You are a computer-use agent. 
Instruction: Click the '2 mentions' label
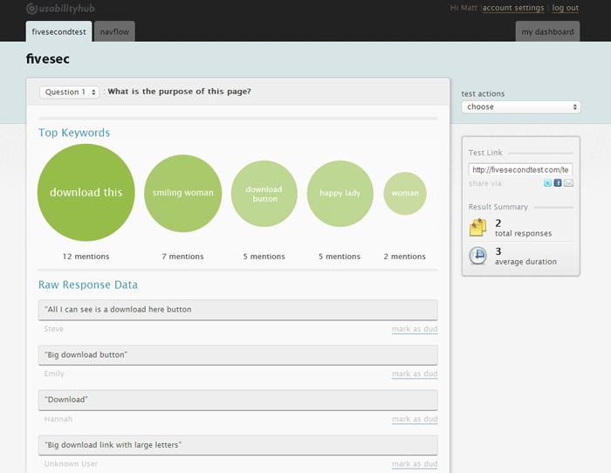pos(404,257)
